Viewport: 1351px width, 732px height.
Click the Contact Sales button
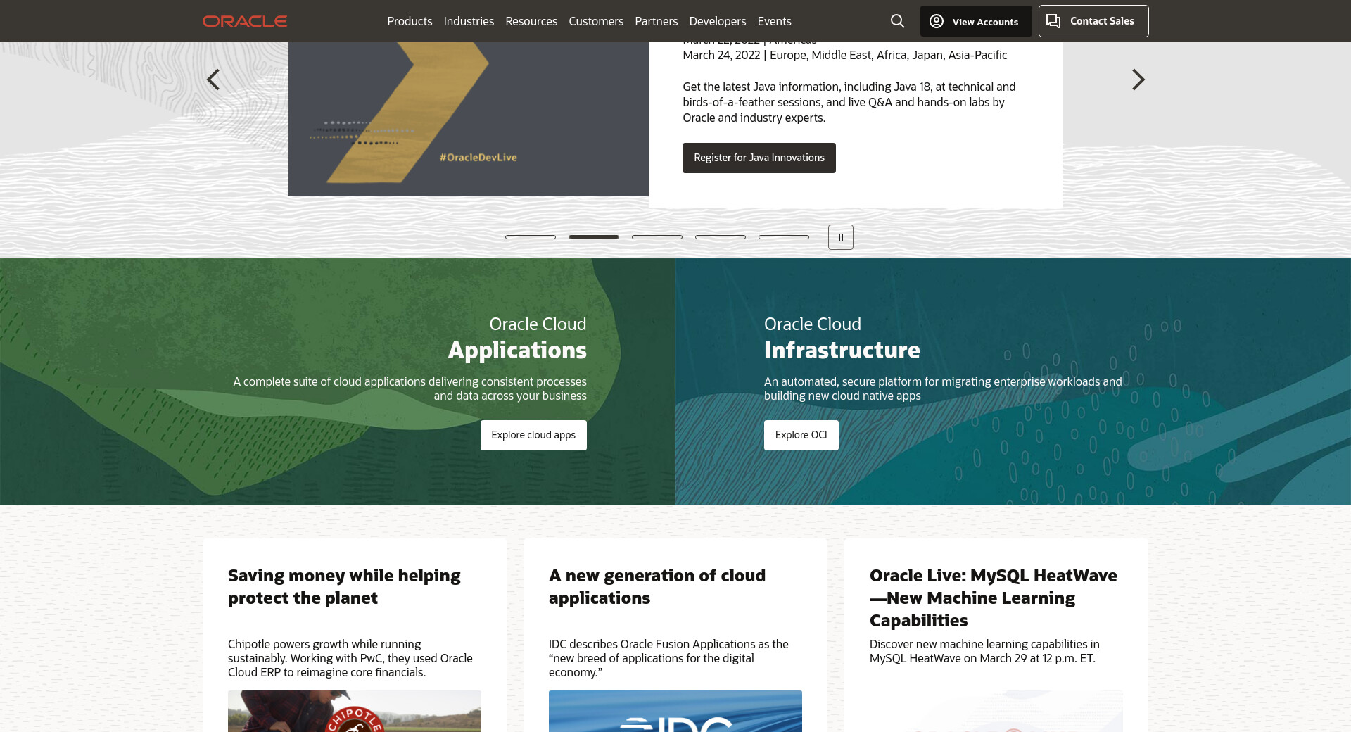(x=1093, y=21)
